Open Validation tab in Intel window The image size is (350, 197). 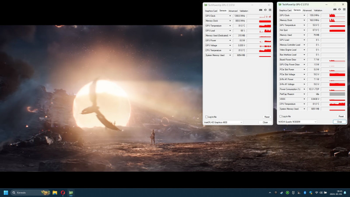(x=244, y=11)
